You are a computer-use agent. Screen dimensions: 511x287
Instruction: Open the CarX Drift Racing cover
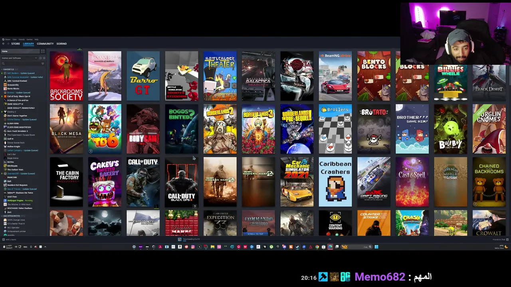pyautogui.click(x=374, y=182)
